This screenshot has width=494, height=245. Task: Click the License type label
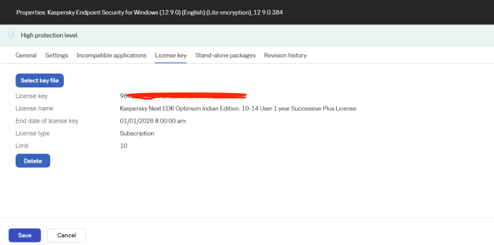[33, 133]
